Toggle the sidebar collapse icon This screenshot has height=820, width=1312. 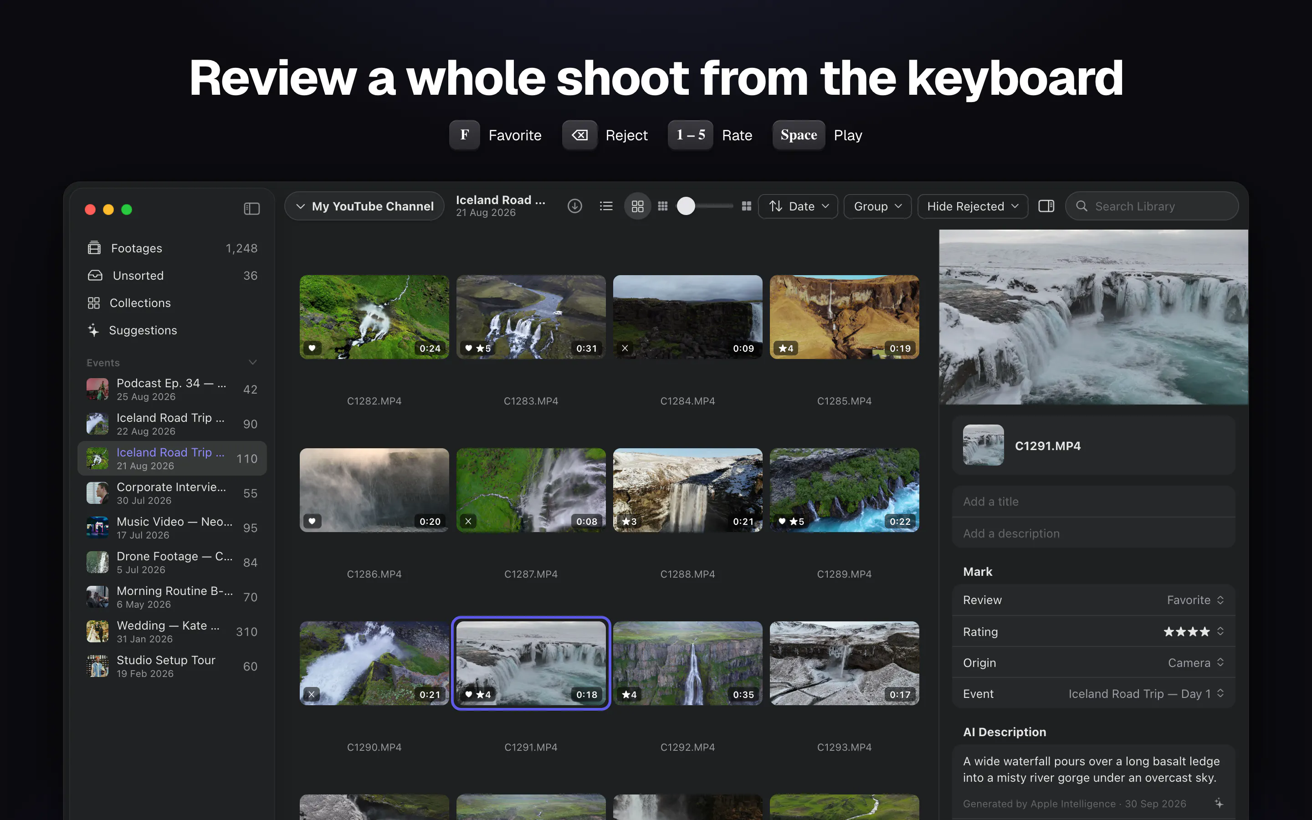point(251,209)
